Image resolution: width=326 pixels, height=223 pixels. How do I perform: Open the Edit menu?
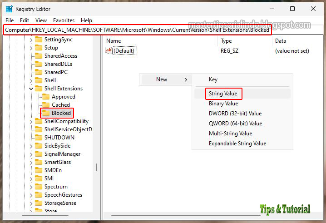(25, 20)
